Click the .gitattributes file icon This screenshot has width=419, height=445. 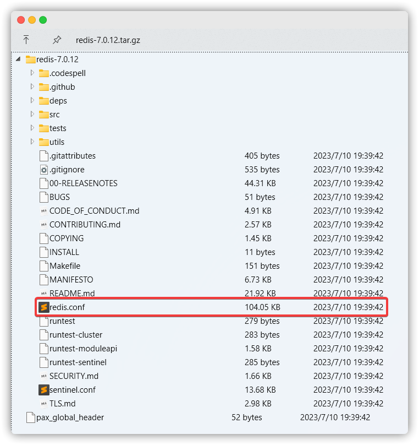(x=44, y=156)
